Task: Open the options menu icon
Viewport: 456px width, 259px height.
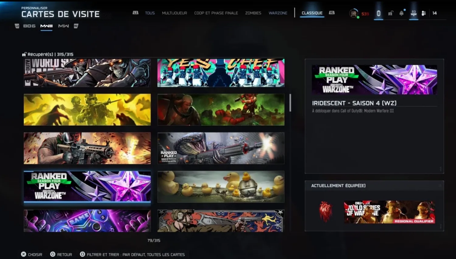Action: tap(379, 13)
